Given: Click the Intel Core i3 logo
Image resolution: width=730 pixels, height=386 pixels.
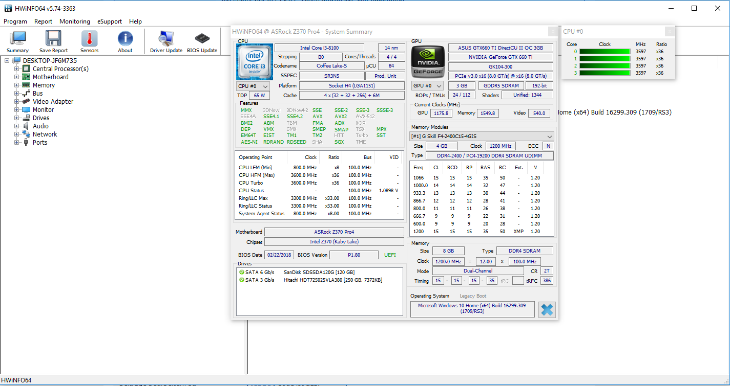Looking at the screenshot, I should [254, 61].
